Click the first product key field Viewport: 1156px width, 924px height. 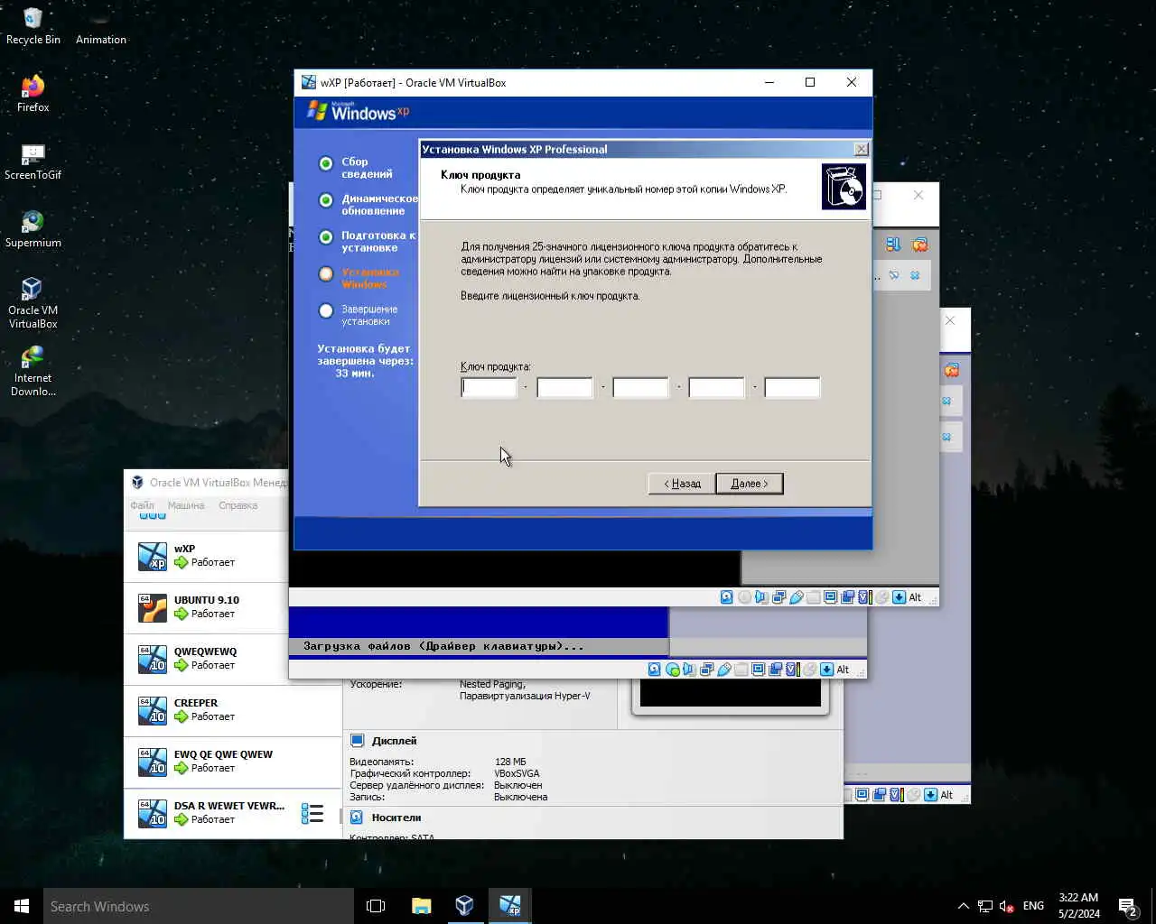[489, 388]
